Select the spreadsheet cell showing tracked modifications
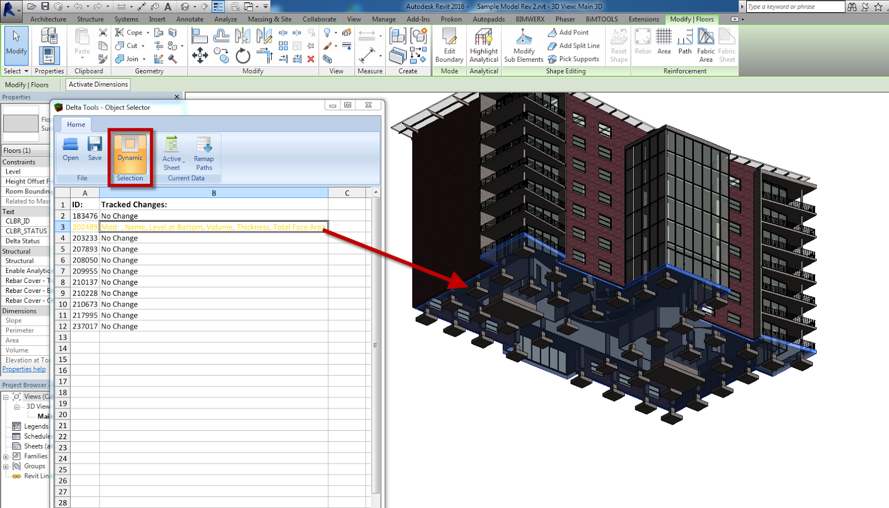Viewport: 889px width, 508px height. 213,227
